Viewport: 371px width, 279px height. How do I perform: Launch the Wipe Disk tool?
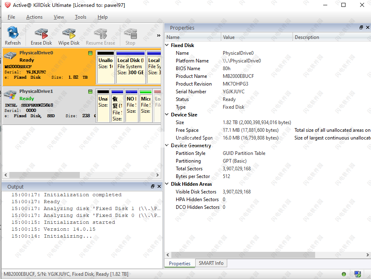(x=69, y=36)
